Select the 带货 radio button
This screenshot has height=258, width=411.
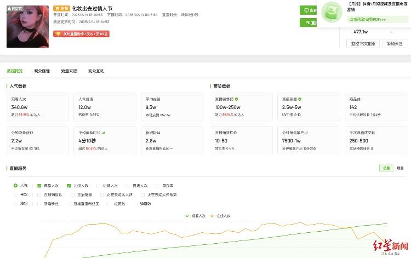[15, 194]
